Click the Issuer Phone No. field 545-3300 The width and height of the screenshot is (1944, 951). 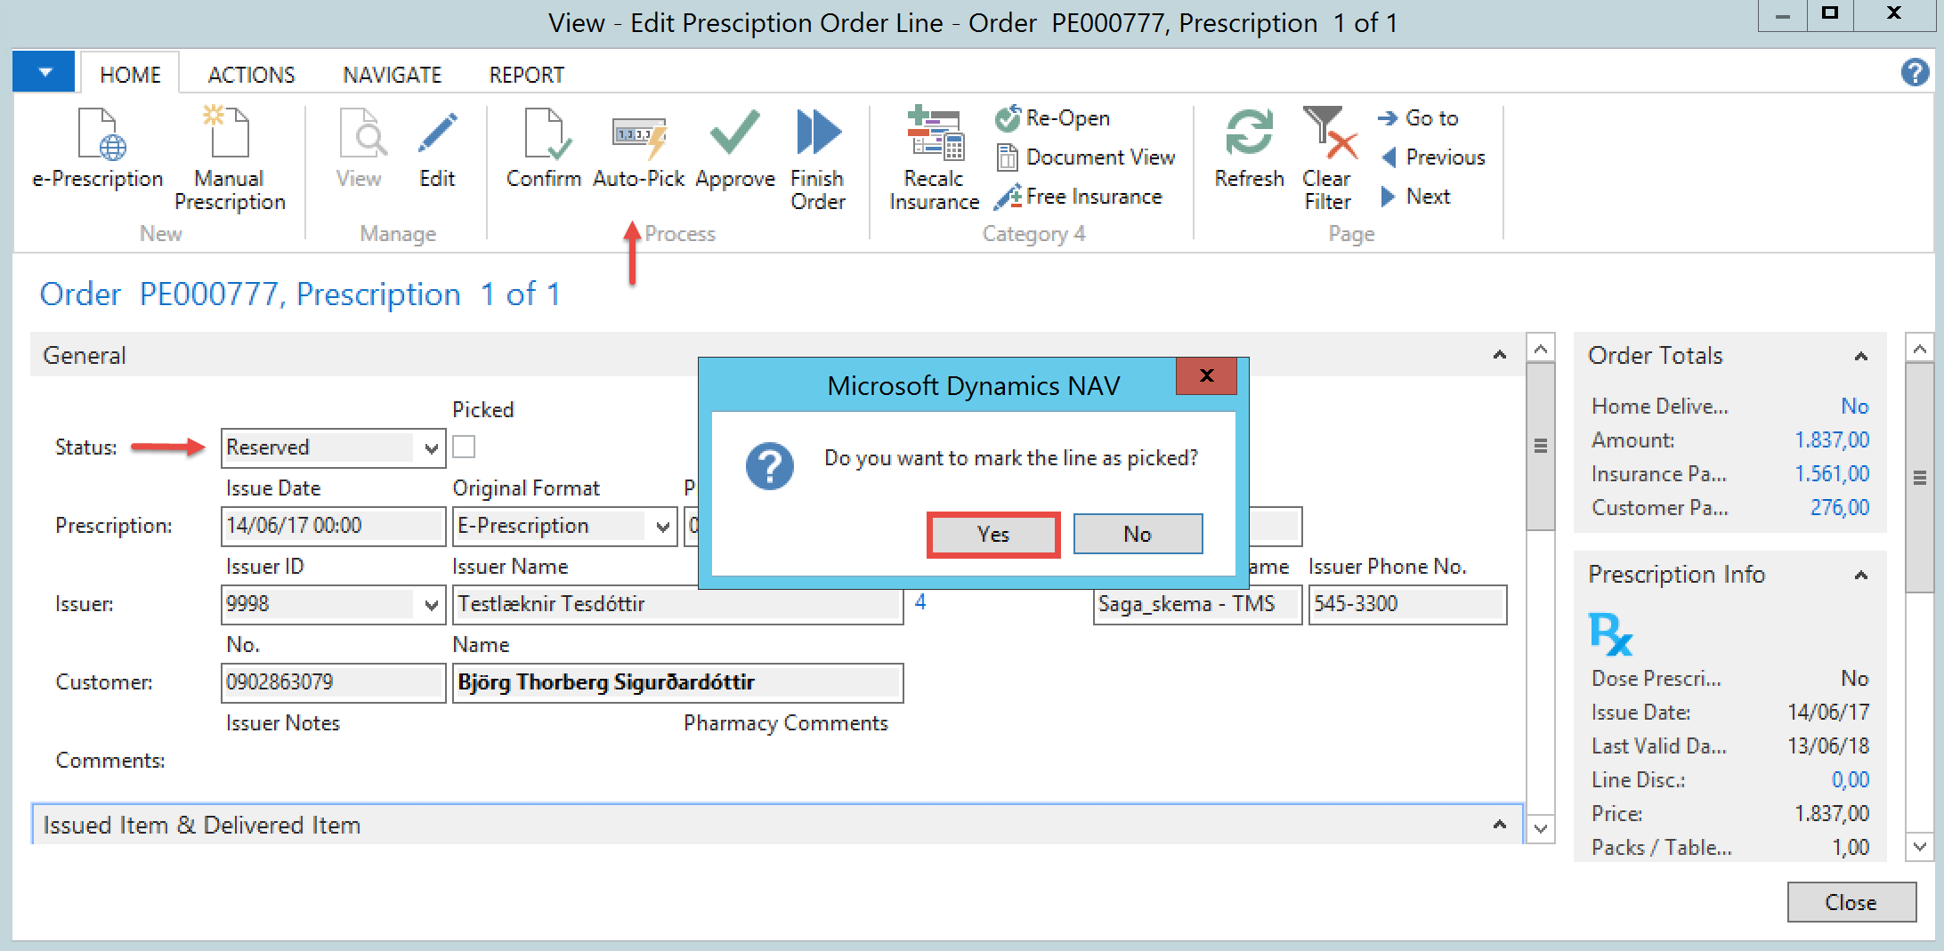point(1407,604)
